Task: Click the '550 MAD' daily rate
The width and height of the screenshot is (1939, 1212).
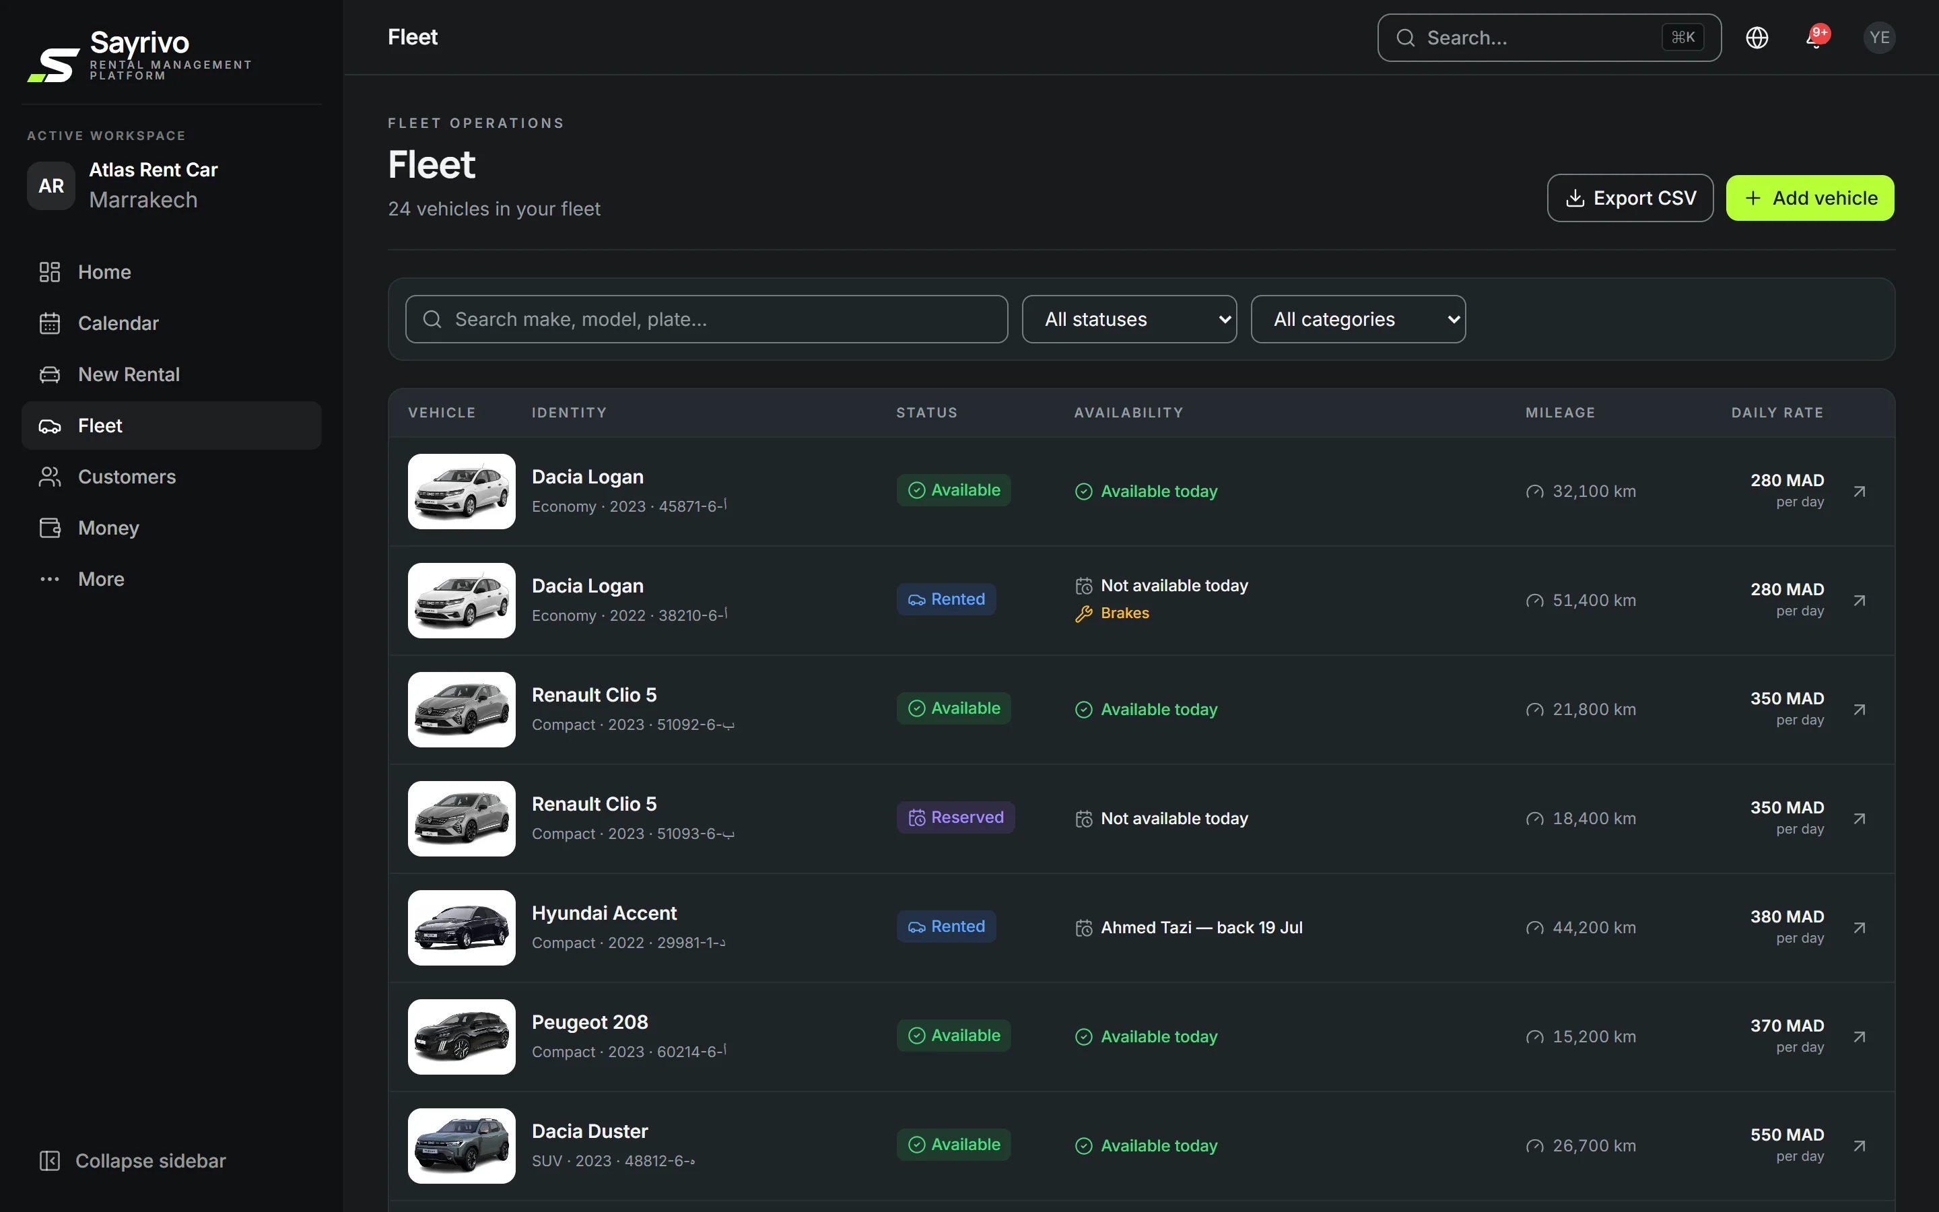Action: click(x=1787, y=1135)
